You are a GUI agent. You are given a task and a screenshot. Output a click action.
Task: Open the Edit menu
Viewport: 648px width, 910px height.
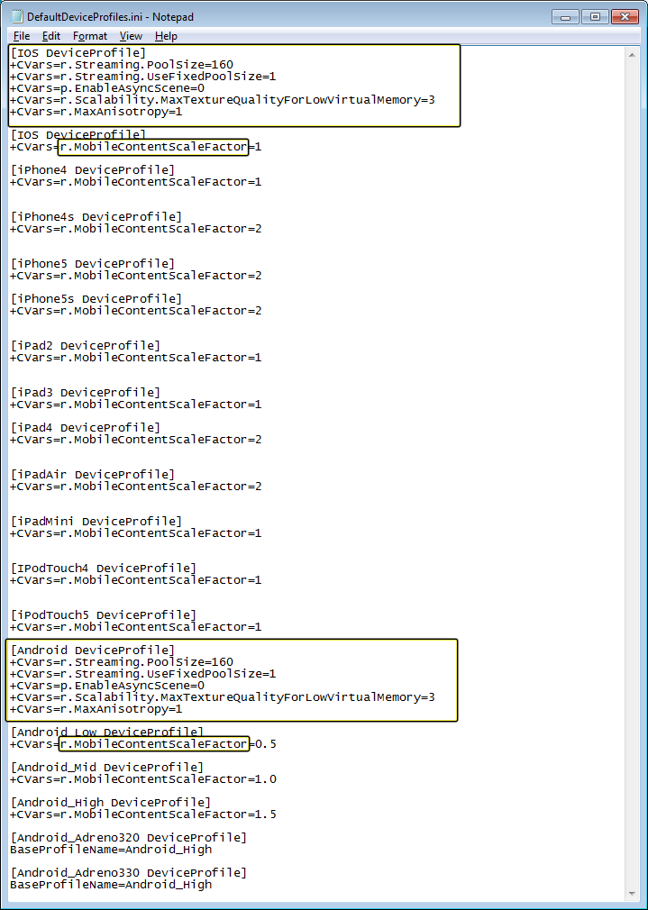coord(51,36)
